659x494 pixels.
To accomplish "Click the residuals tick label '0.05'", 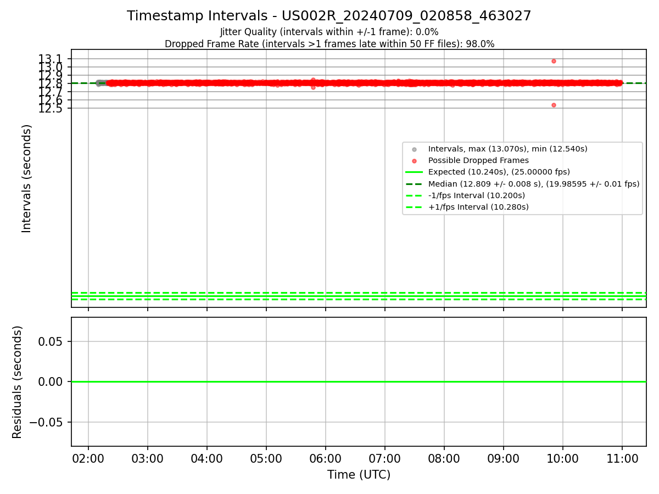I will pyautogui.click(x=51, y=341).
